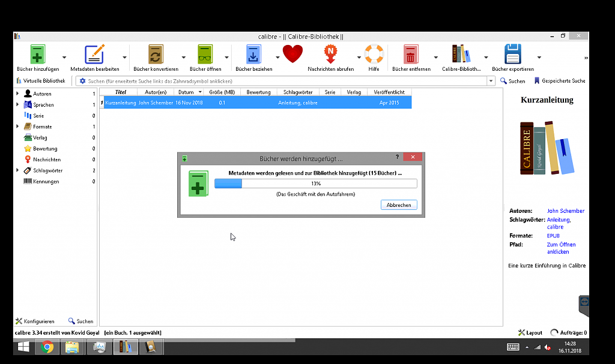This screenshot has width=615, height=364.
Task: Click the red heart donate icon
Action: click(292, 54)
